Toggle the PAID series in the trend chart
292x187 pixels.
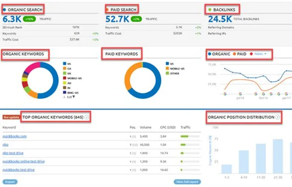[x=240, y=54]
